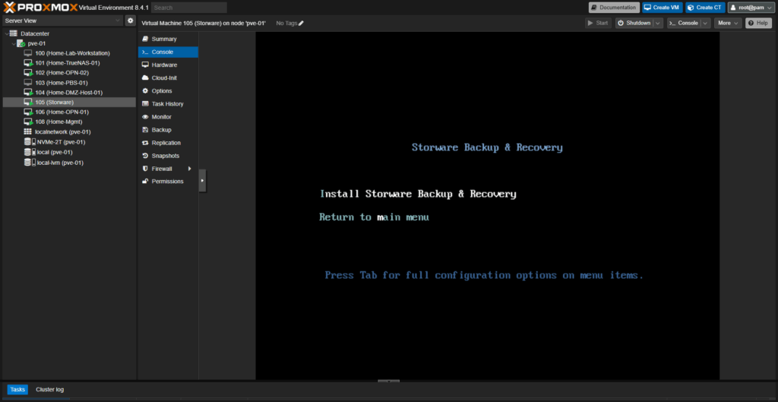Click the Documentation button
Screen dimensions: 778x402
click(614, 8)
